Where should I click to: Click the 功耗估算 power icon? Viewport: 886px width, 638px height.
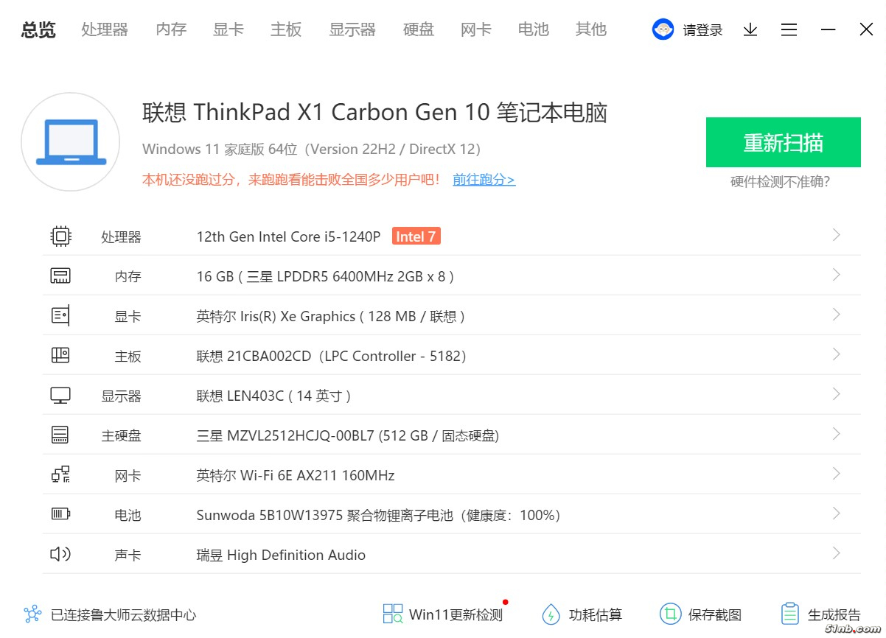coord(551,614)
